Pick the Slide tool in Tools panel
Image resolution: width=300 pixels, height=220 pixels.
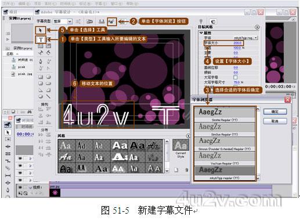click(8, 183)
